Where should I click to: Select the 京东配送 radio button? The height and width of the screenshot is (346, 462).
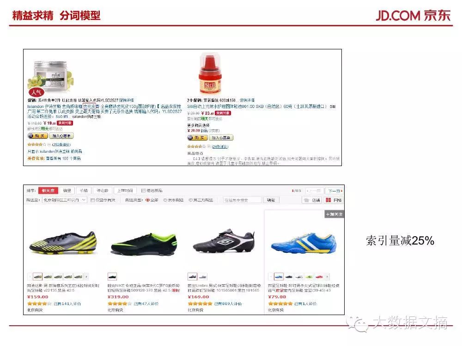(x=165, y=200)
